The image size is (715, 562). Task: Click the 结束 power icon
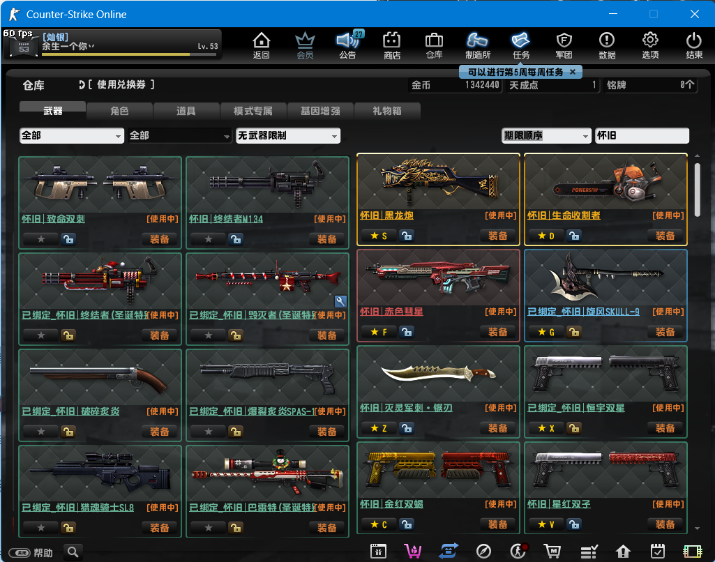(x=694, y=45)
